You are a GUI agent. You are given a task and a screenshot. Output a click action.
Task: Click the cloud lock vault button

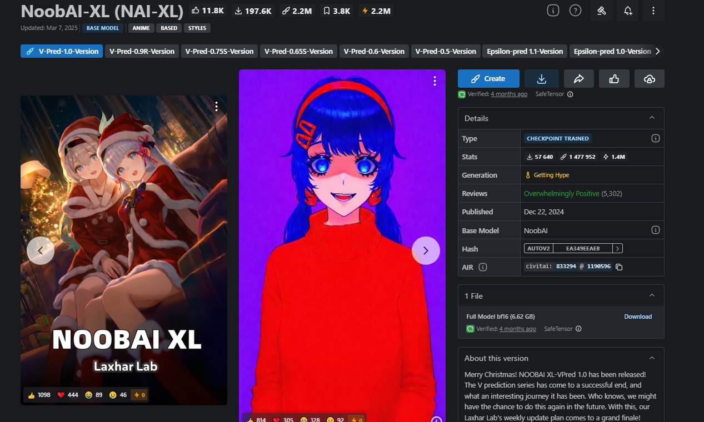click(649, 78)
